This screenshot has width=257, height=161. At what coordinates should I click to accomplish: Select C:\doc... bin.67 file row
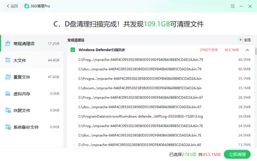160,107
